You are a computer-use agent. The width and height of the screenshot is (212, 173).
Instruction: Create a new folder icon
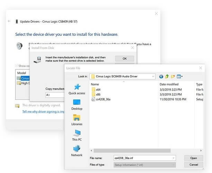(x=173, y=77)
